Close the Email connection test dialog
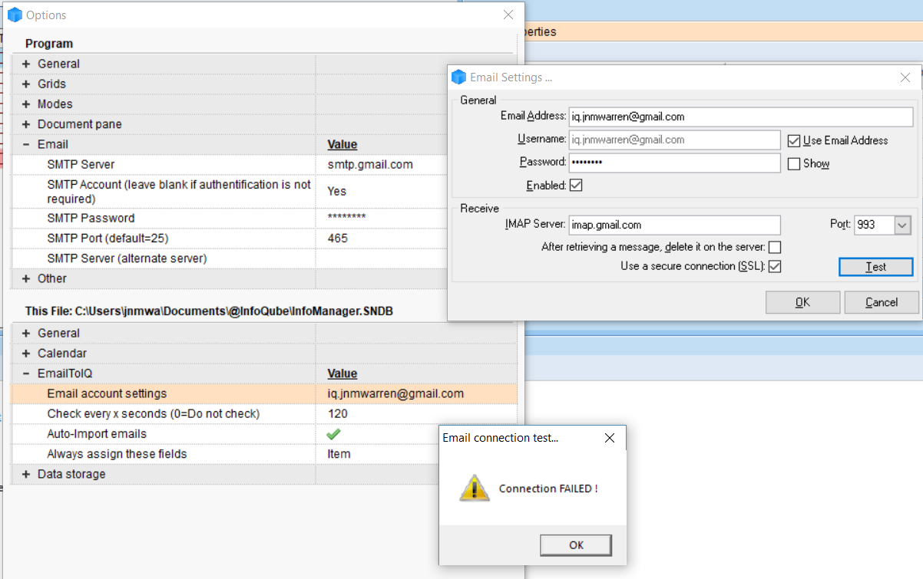 coord(610,438)
